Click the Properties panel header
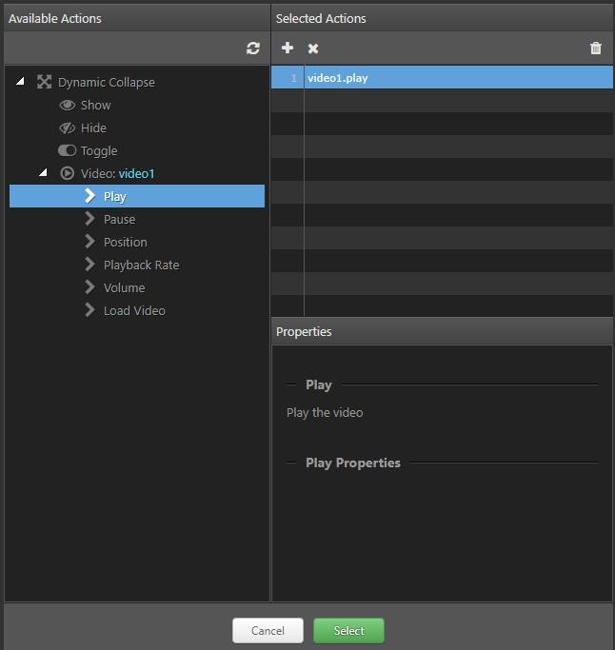 [x=442, y=331]
